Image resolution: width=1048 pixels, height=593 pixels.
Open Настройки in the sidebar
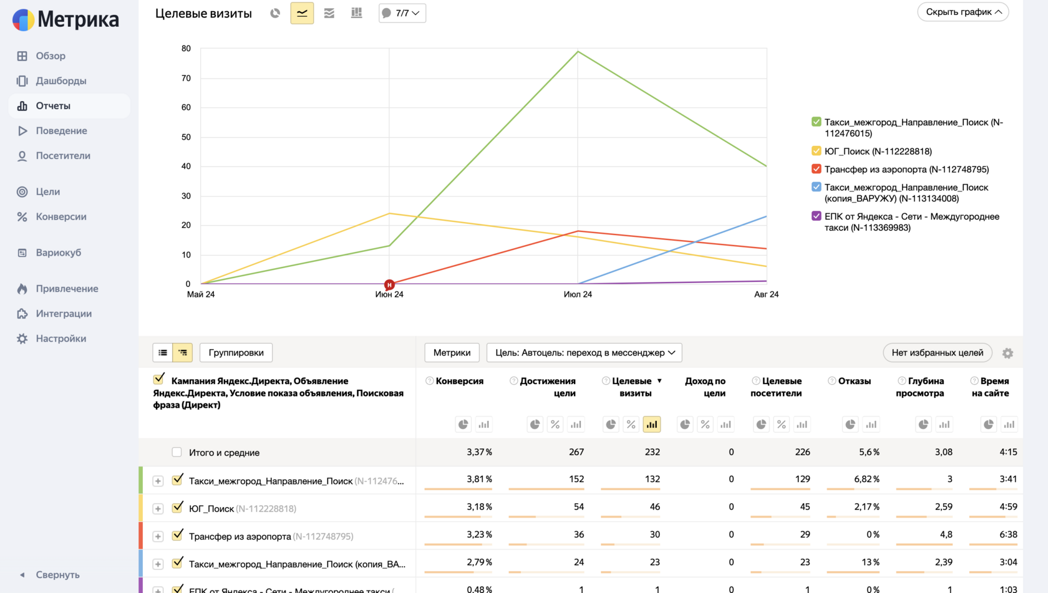click(52, 339)
